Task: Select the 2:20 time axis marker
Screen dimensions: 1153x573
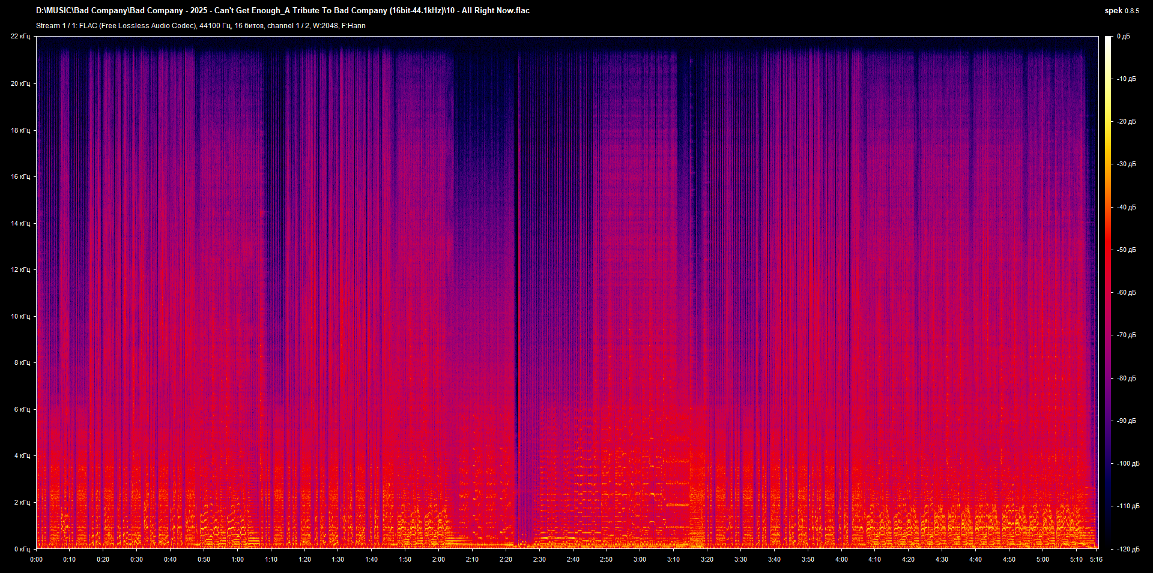Action: coord(506,559)
